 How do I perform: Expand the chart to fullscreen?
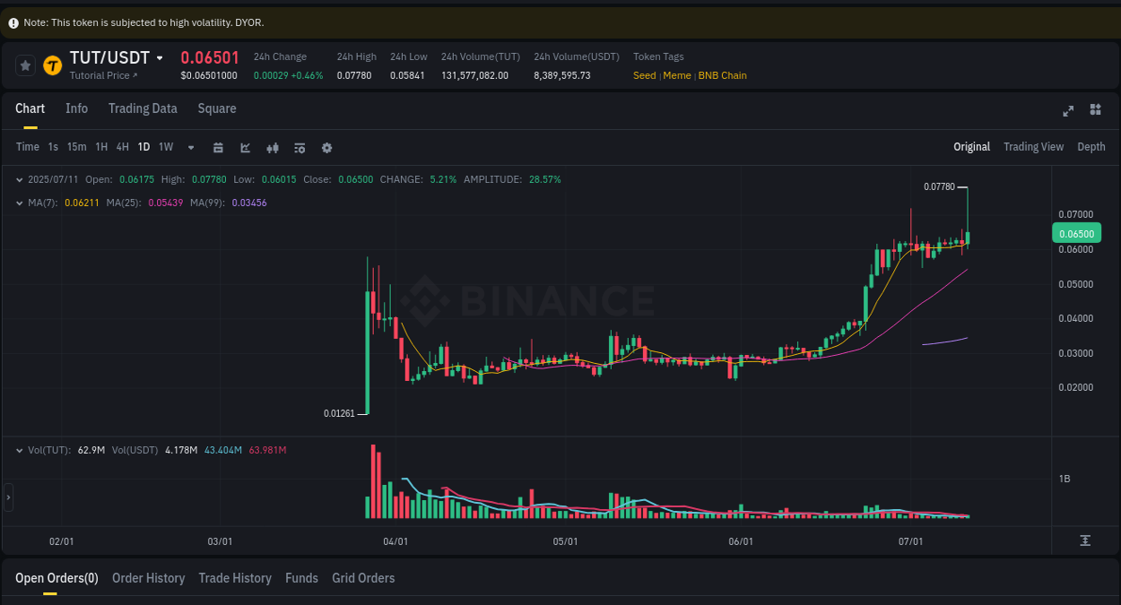[1067, 110]
